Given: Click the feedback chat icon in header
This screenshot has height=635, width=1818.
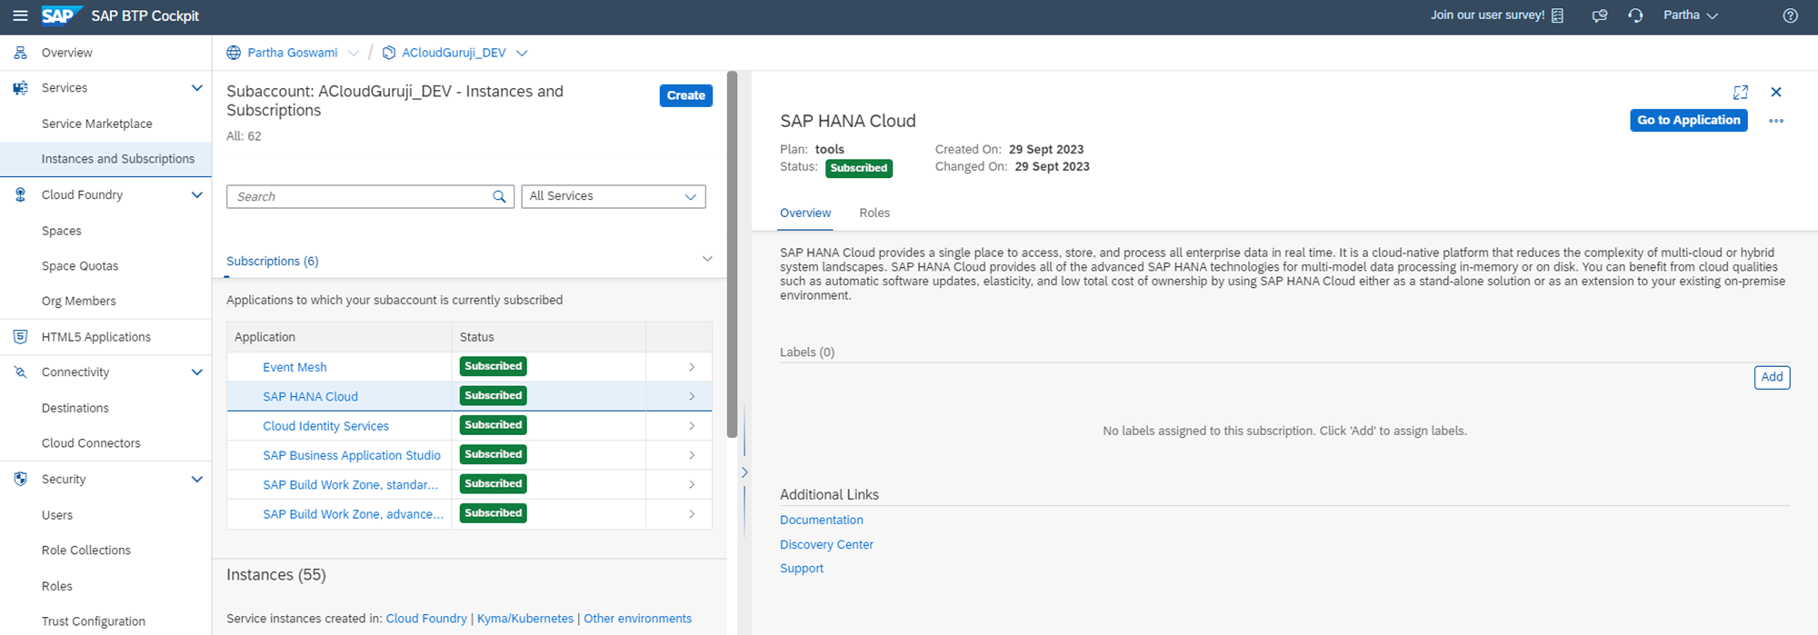Looking at the screenshot, I should pos(1600,15).
